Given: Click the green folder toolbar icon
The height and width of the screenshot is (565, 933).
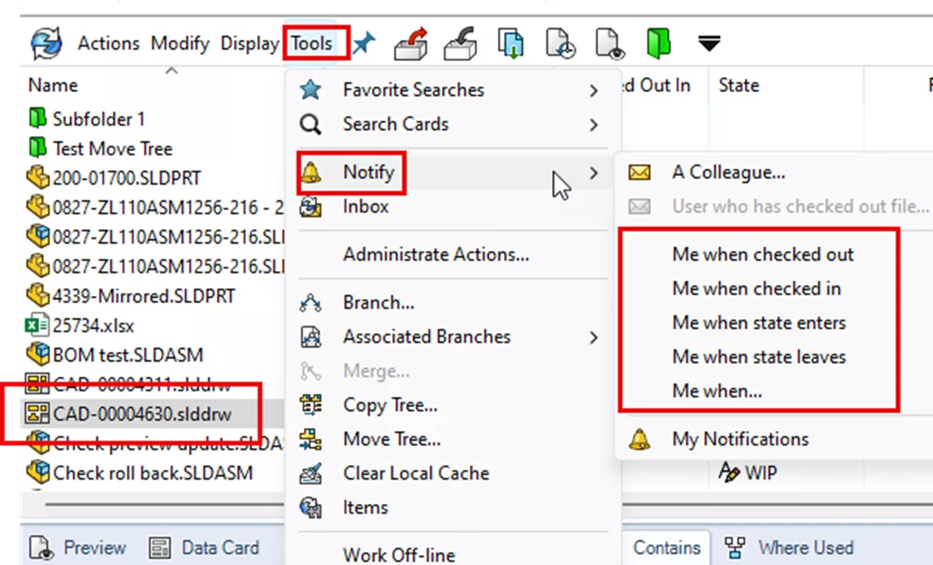Looking at the screenshot, I should coord(659,44).
